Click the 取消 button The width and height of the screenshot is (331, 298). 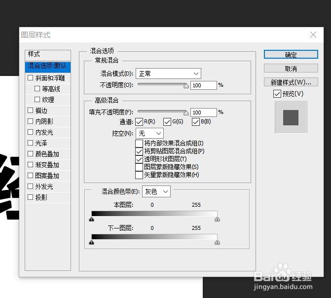[291, 69]
